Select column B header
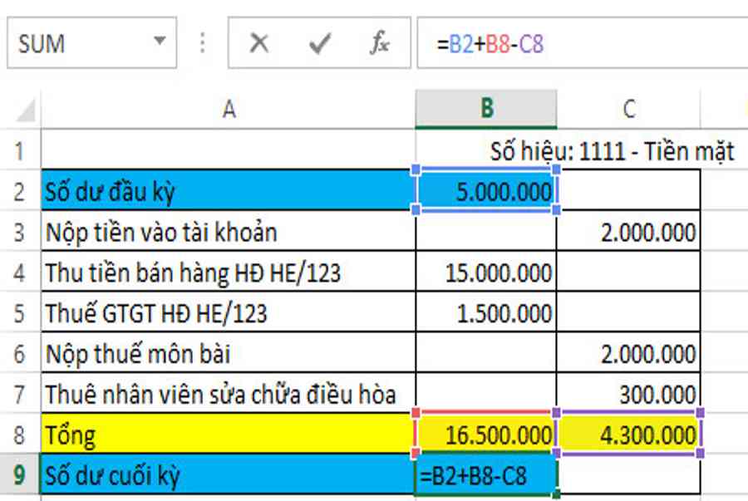The image size is (748, 501). (x=486, y=109)
